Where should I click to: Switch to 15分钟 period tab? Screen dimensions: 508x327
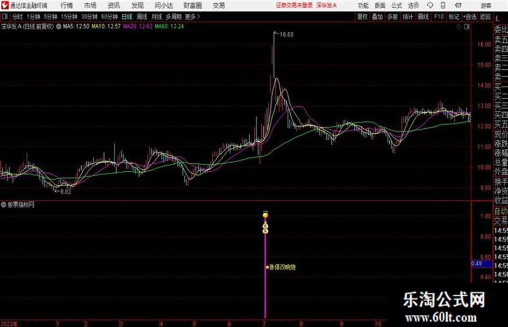pos(69,17)
